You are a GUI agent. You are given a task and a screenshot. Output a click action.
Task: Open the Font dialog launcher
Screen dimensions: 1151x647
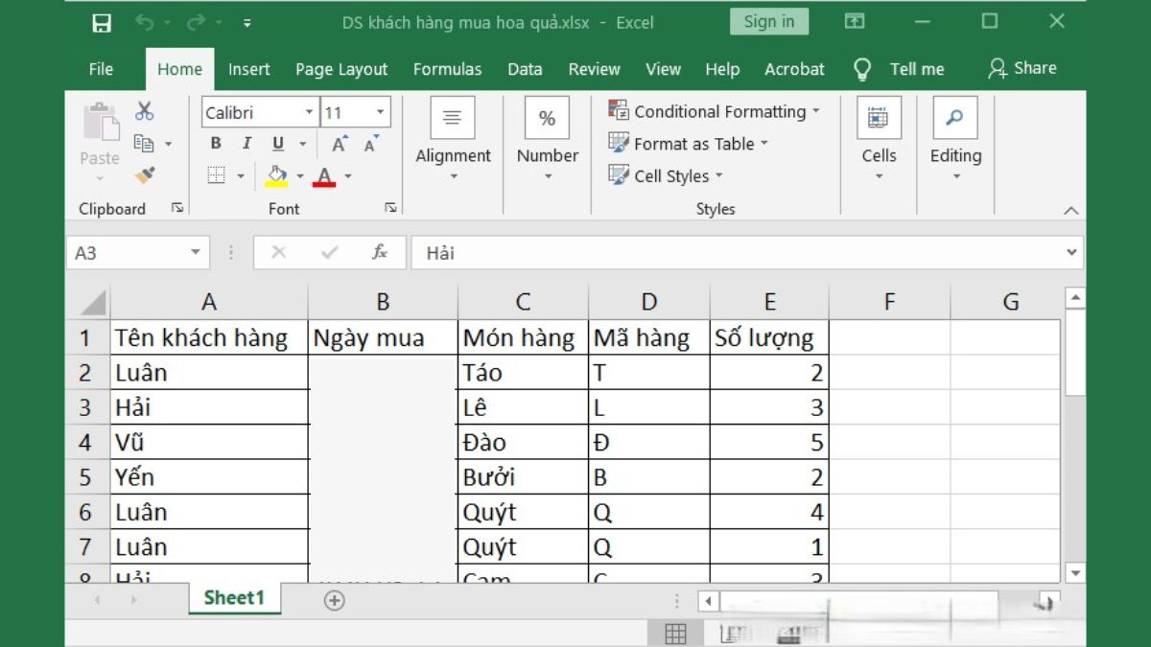click(x=390, y=208)
